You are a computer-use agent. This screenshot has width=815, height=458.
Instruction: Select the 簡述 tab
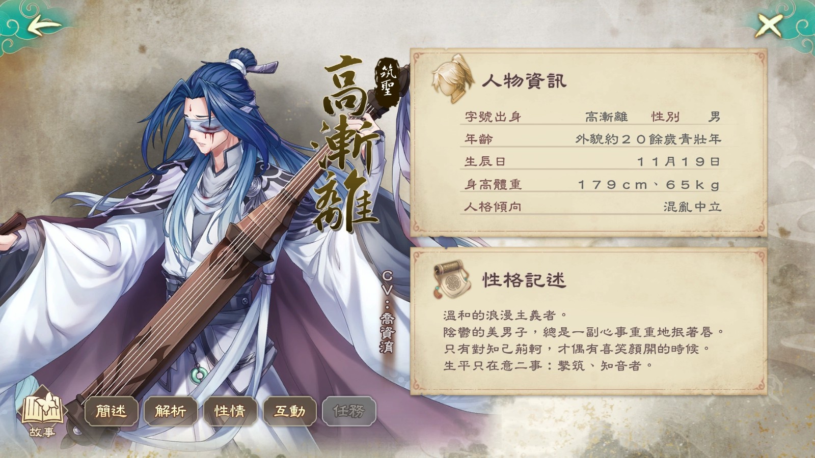111,410
